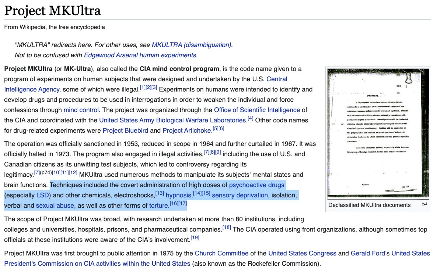Jump to citation [17] after torture
The image size is (437, 272).
[182, 204]
